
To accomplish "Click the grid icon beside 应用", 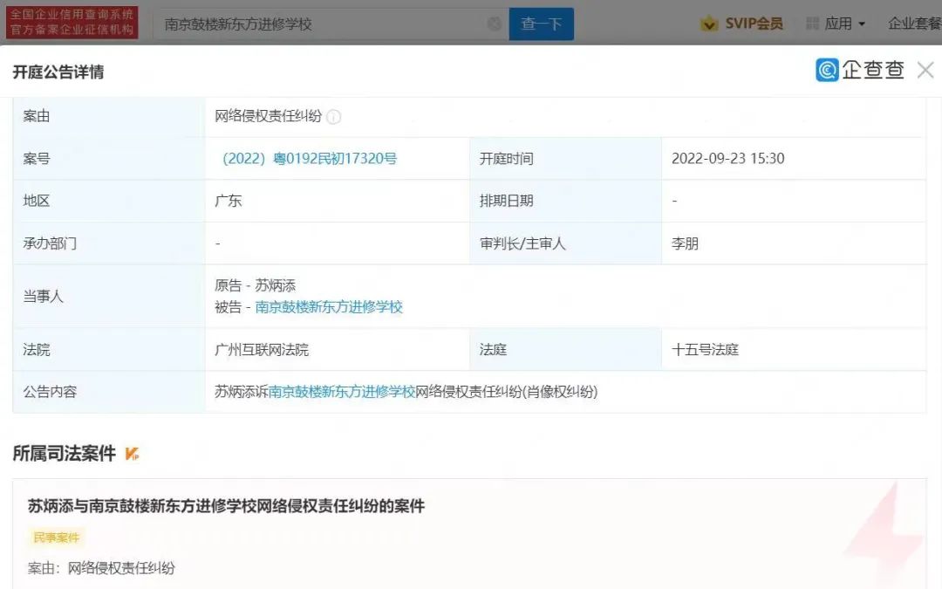I will click(813, 24).
